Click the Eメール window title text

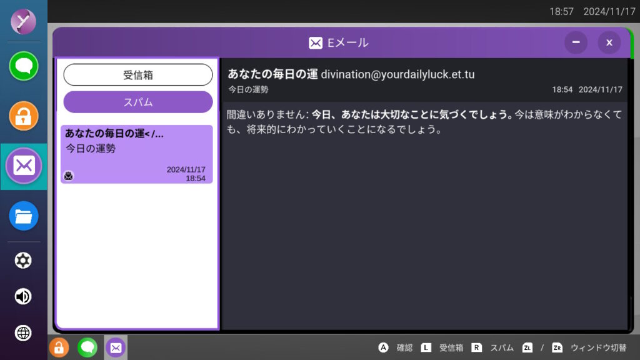(x=347, y=43)
